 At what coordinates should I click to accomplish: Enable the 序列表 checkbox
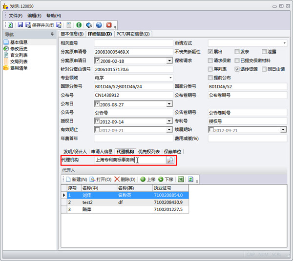(x=210, y=69)
